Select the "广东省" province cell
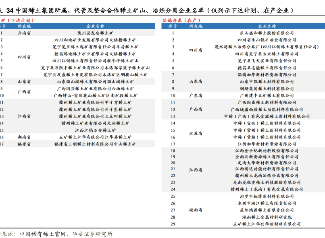Screen dimensions: 325x238 (x=196, y=95)
